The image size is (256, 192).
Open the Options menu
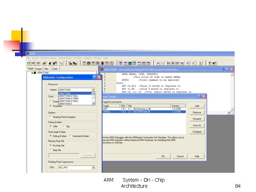pos(88,58)
